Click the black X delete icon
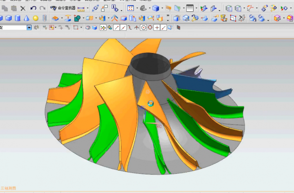The image size is (294, 193). pyautogui.click(x=23, y=8)
